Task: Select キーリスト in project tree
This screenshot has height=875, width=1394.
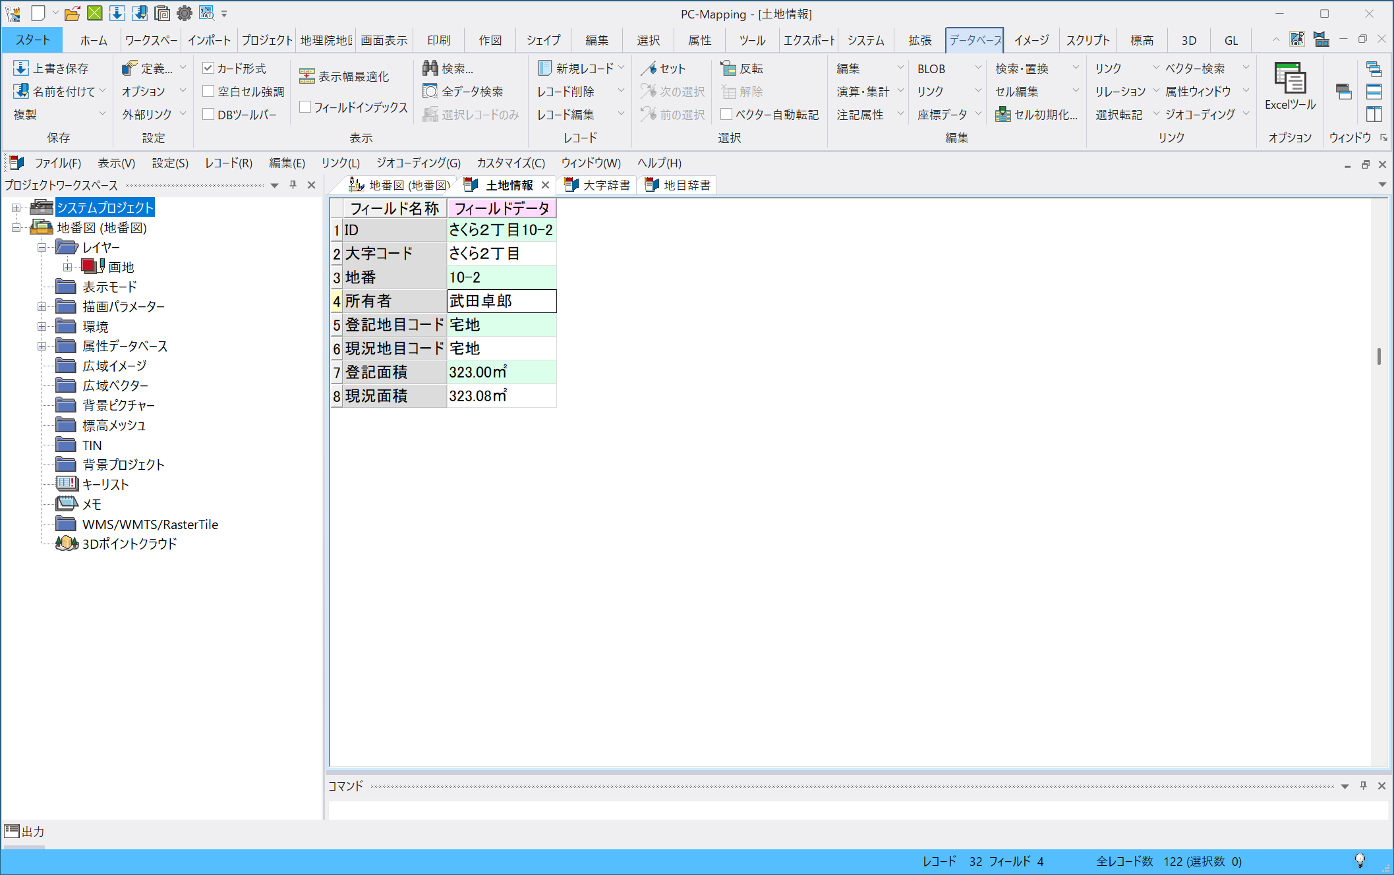Action: coord(105,484)
